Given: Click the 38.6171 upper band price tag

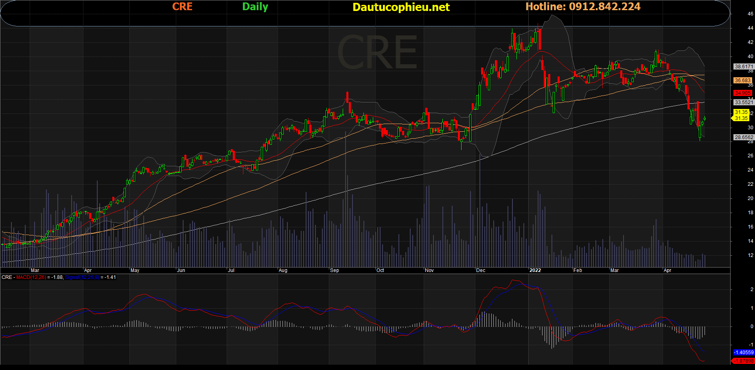Looking at the screenshot, I should click(744, 66).
